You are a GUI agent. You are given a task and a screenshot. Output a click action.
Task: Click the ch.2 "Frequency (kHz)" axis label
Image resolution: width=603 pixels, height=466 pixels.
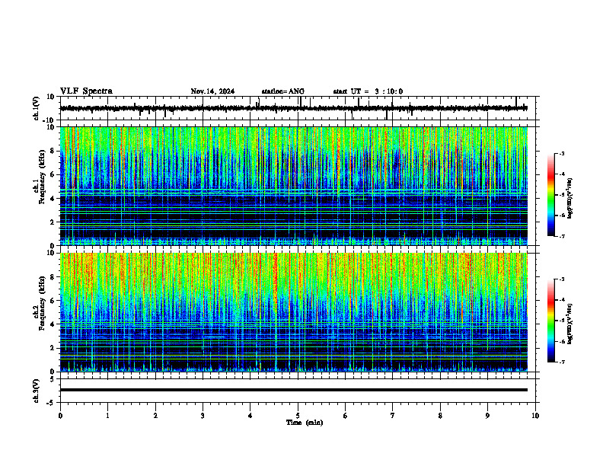click(42, 303)
